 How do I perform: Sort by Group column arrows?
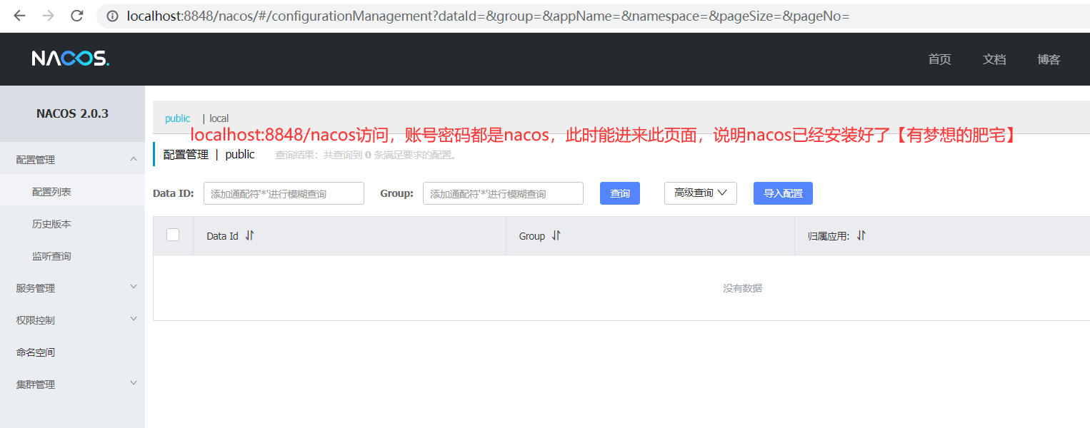pos(556,235)
